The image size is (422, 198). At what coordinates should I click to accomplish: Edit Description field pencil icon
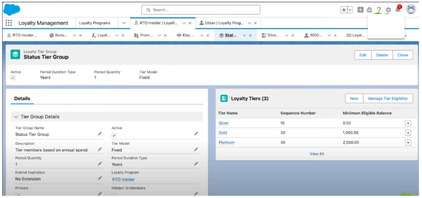pyautogui.click(x=100, y=149)
